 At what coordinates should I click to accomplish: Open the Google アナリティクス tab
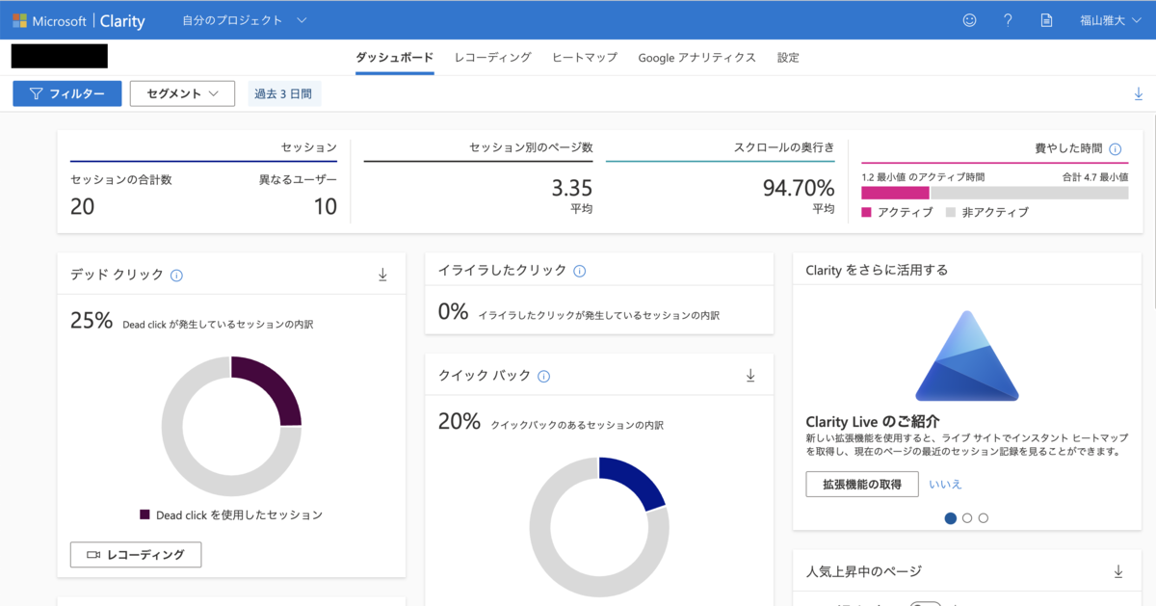coord(696,58)
